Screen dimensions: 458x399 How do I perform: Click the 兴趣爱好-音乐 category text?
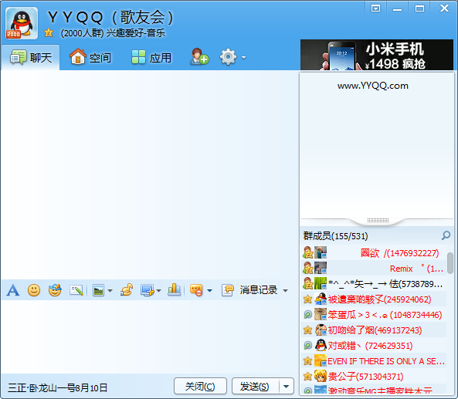[x=136, y=33]
